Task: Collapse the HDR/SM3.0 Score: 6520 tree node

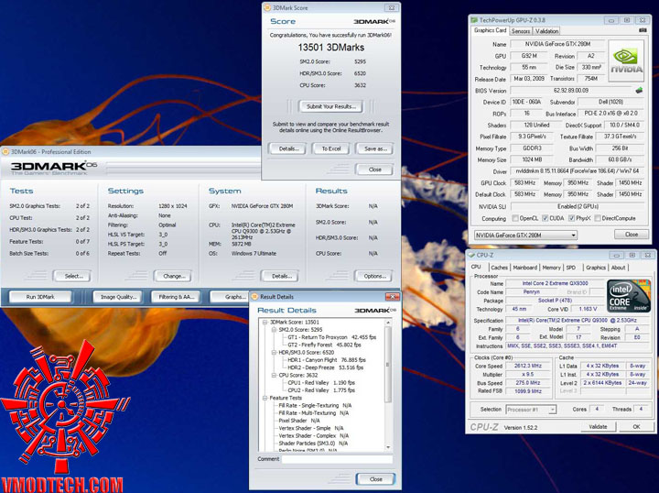Action: pyautogui.click(x=274, y=353)
